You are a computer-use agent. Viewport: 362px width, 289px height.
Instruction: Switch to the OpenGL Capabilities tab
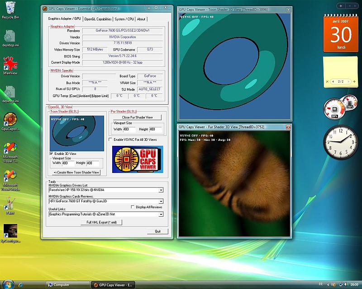[x=98, y=19]
